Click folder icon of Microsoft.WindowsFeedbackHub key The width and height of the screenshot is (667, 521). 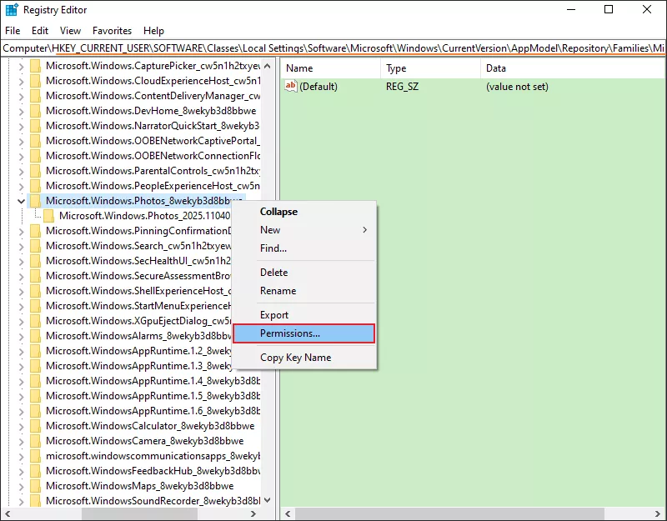click(36, 471)
